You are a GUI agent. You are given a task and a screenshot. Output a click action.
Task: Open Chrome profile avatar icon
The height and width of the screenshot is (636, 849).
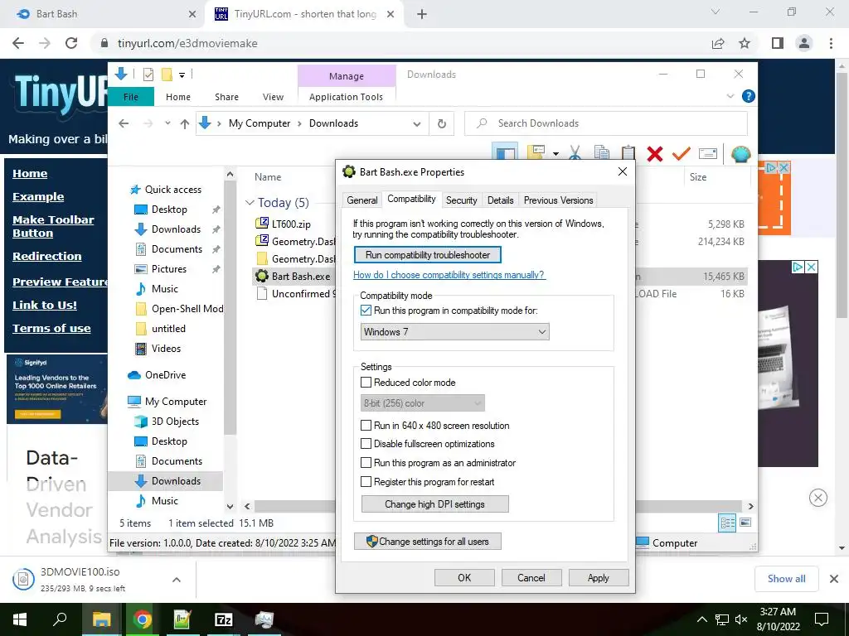(x=804, y=43)
